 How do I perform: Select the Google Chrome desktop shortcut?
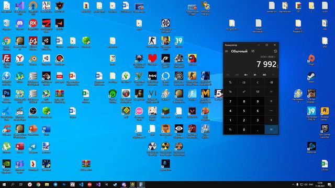[x=7, y=43]
